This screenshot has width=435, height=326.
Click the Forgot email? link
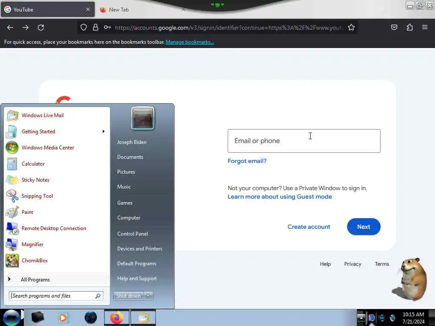pyautogui.click(x=247, y=161)
